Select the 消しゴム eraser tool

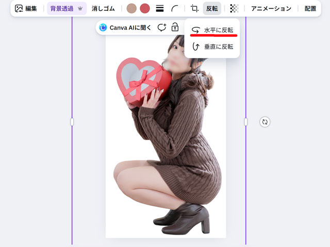[x=103, y=9]
